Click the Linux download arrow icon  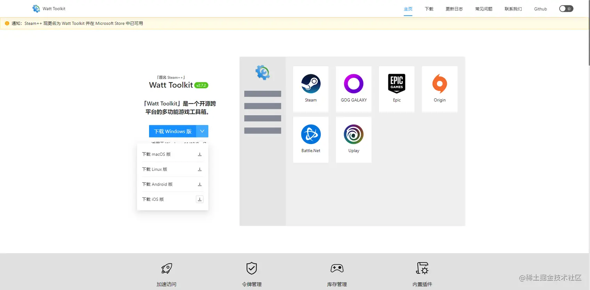coord(199,169)
